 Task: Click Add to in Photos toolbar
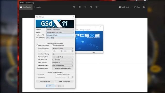[x=37, y=7]
